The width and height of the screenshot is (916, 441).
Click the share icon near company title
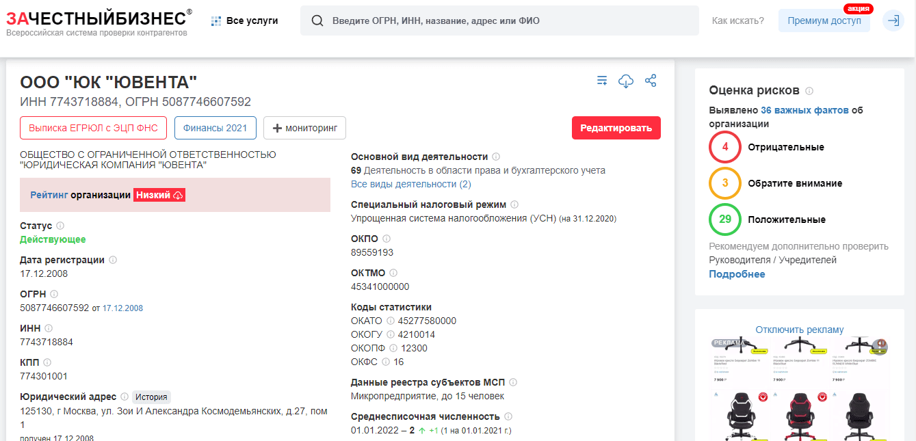(x=651, y=81)
